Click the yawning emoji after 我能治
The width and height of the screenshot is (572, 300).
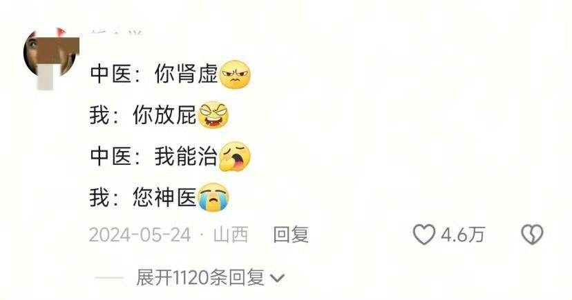click(236, 157)
